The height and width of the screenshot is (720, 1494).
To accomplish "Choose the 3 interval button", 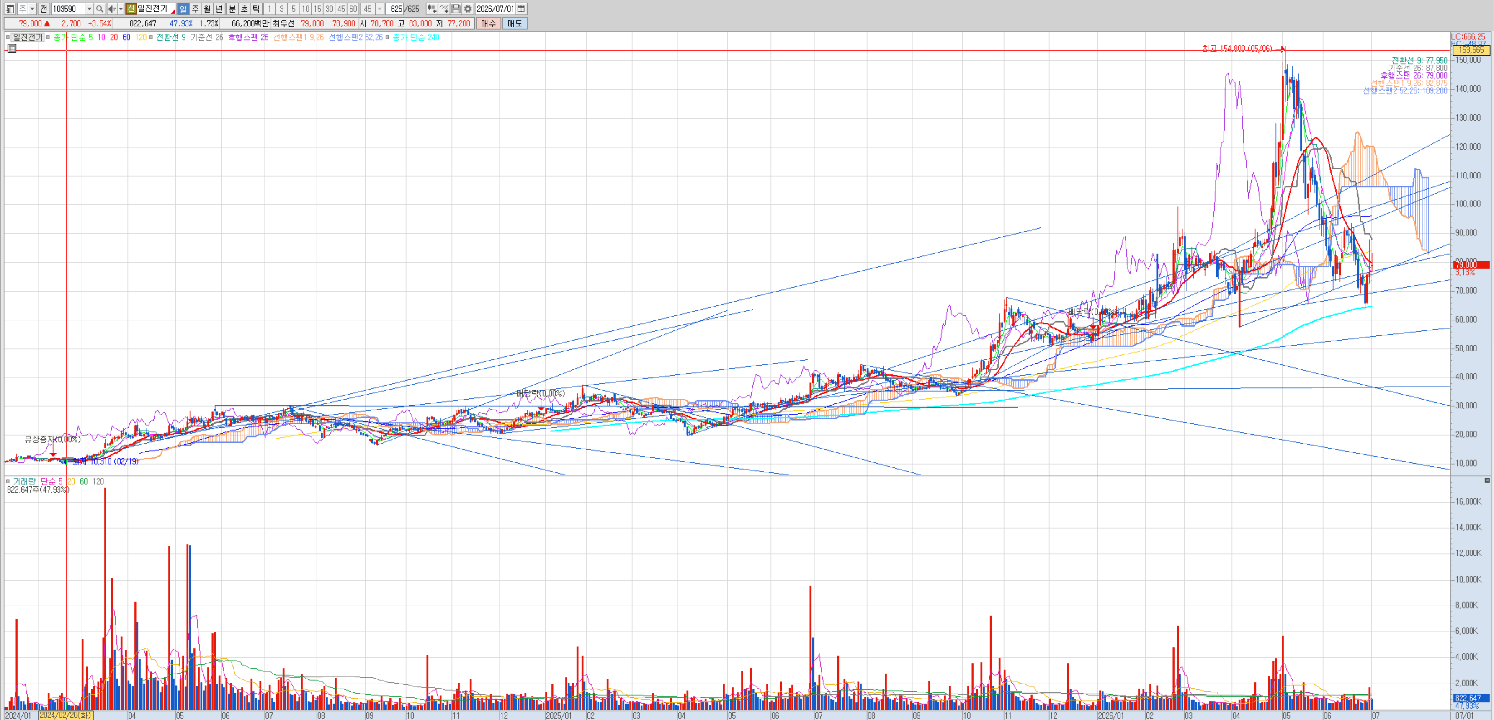I will click(x=282, y=9).
